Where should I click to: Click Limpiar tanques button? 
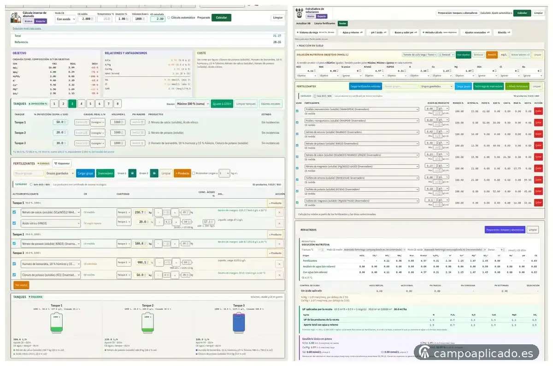coord(246,104)
